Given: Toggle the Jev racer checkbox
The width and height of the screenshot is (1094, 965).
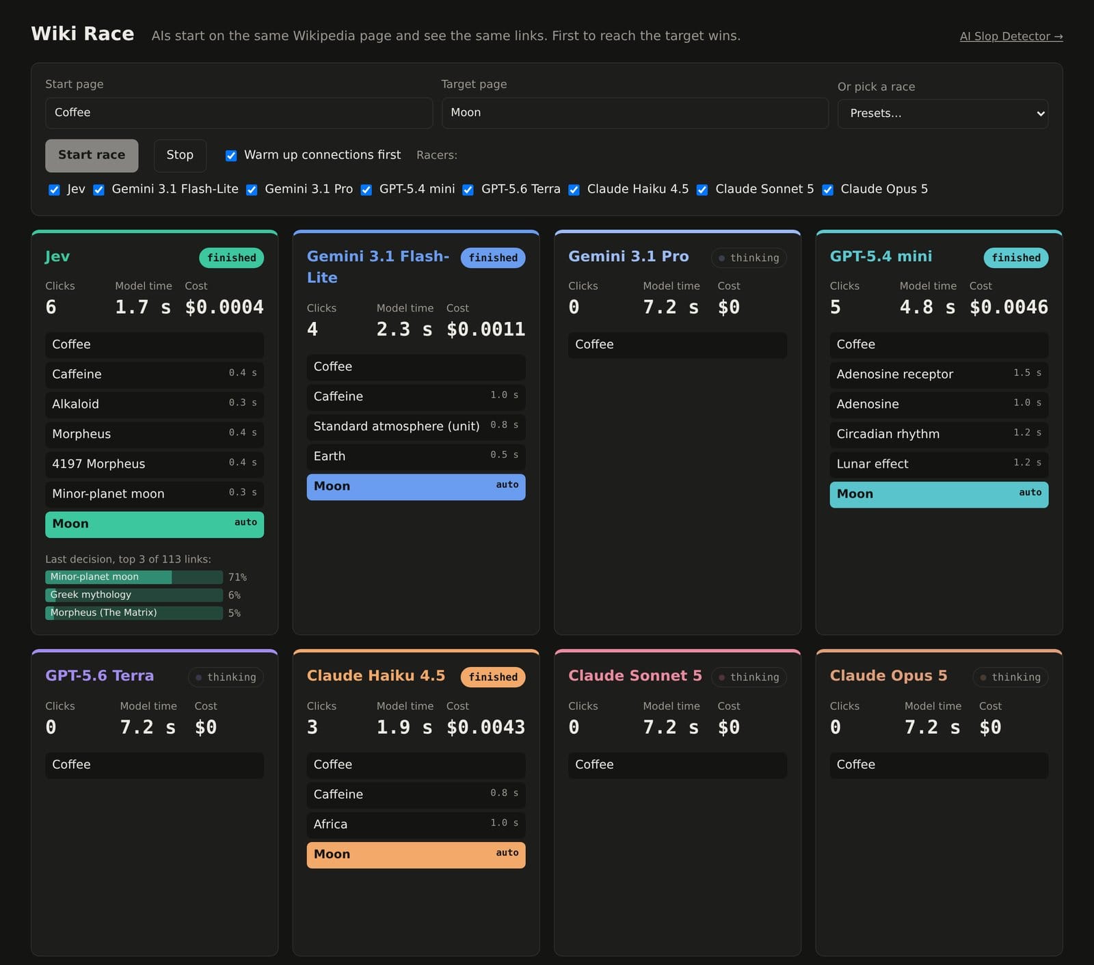Looking at the screenshot, I should click(x=54, y=190).
